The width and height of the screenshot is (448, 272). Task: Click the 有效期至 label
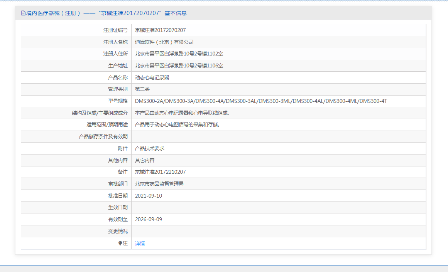click(x=118, y=220)
